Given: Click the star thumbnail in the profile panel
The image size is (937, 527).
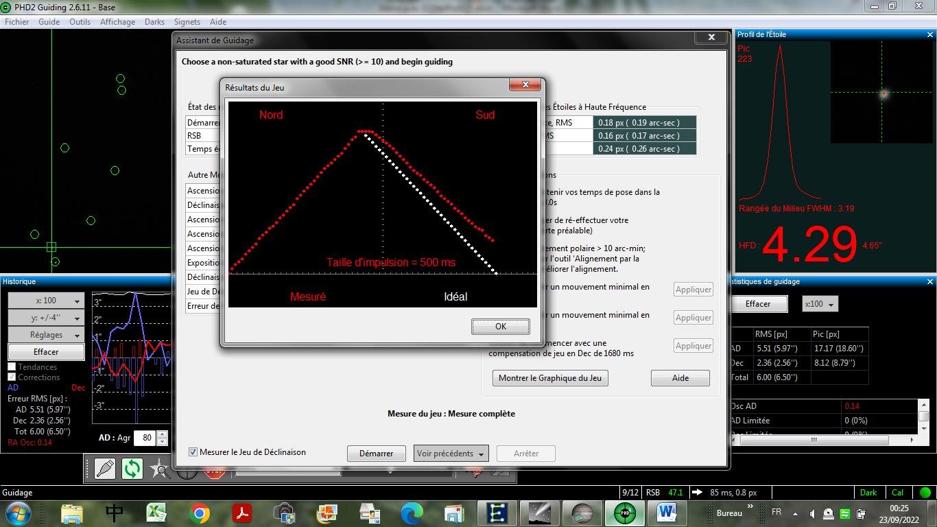Looking at the screenshot, I should [883, 92].
